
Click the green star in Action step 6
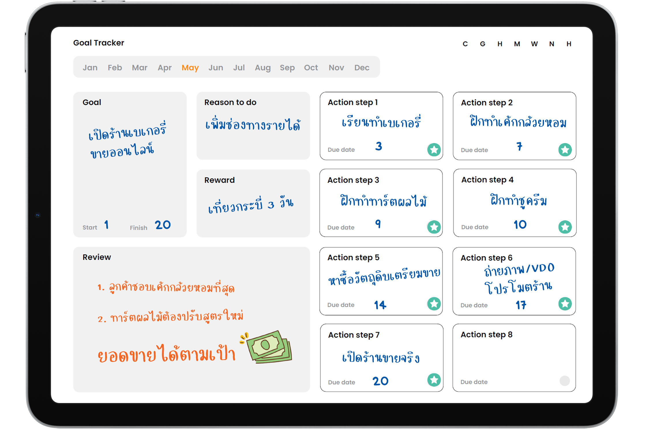(565, 304)
